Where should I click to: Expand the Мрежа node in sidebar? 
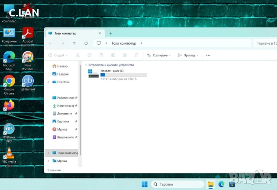[x=48, y=161]
